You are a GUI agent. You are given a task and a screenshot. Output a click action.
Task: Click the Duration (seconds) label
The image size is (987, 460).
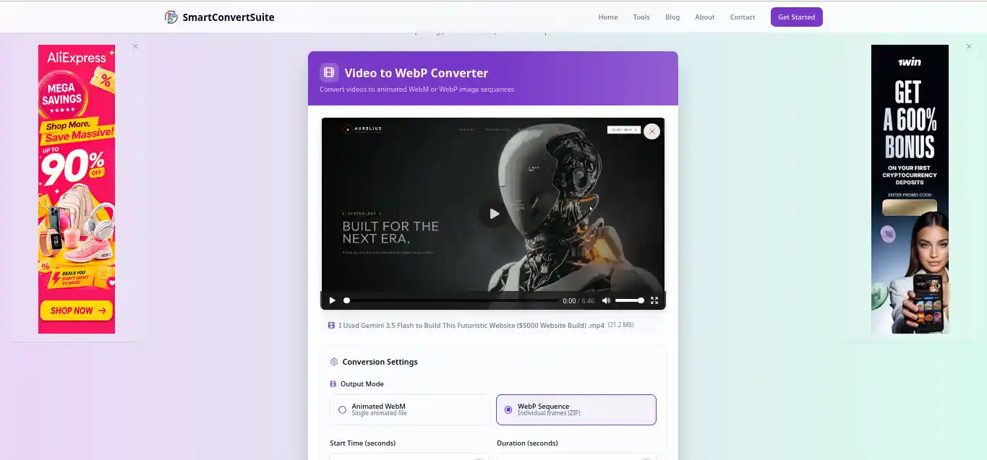(x=527, y=443)
